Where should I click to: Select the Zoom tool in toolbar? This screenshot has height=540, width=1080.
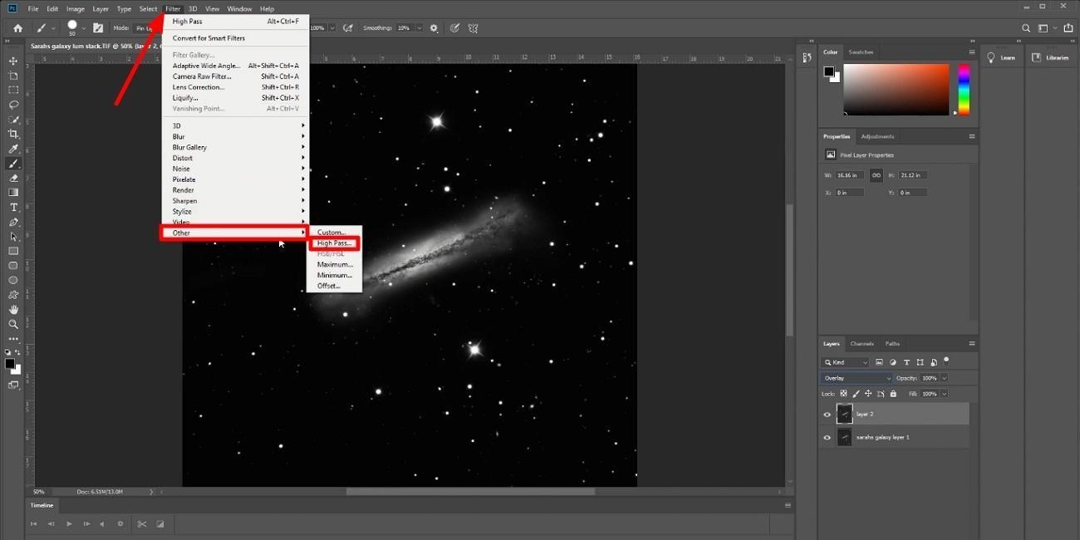click(x=13, y=324)
